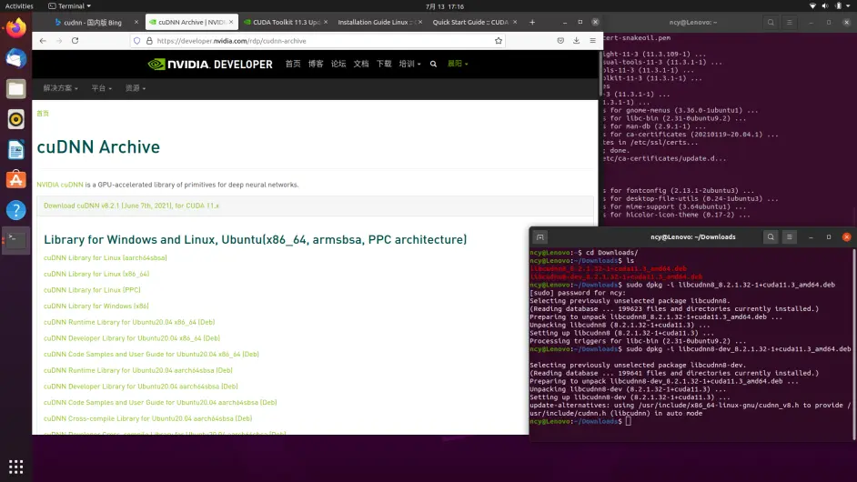Click site lock security icon
The height and width of the screenshot is (482, 857).
click(x=149, y=40)
